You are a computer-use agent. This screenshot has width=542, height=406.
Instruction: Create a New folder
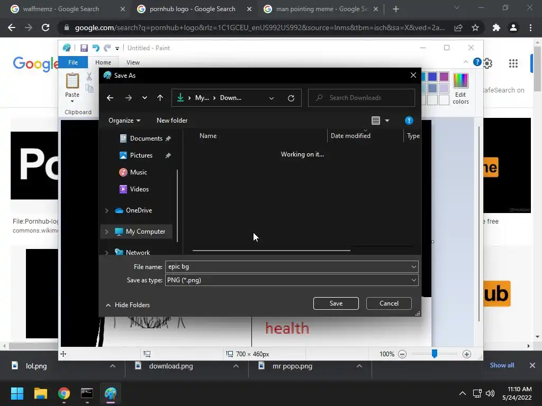(172, 121)
